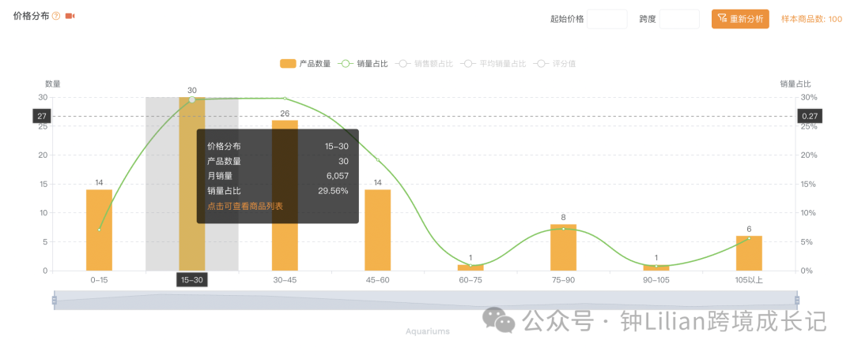The width and height of the screenshot is (854, 355).
Task: Click the 15-30 axis label
Action: (191, 280)
